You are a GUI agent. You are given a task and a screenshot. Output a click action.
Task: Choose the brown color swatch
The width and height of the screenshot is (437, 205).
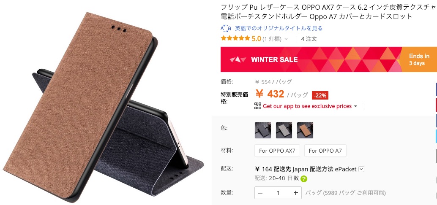point(305,130)
